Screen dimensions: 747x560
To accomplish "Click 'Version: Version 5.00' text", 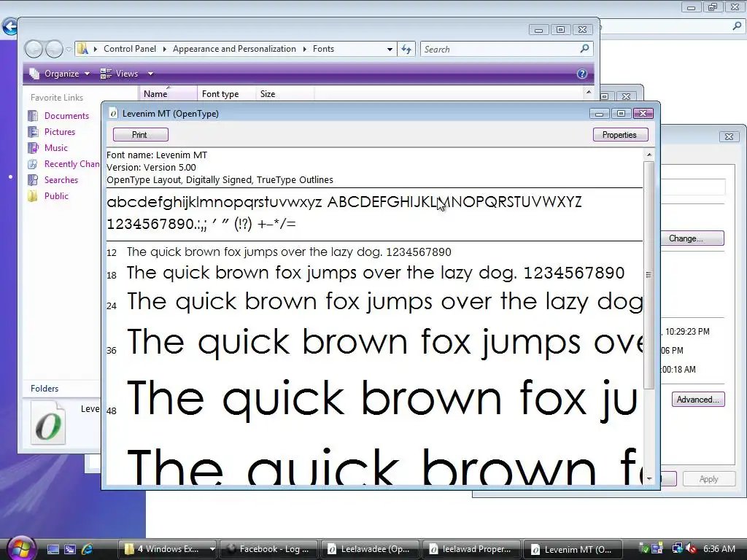I will (151, 167).
